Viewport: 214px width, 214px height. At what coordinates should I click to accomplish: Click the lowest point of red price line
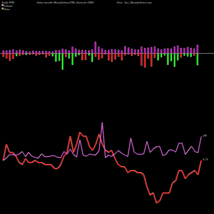(157, 203)
